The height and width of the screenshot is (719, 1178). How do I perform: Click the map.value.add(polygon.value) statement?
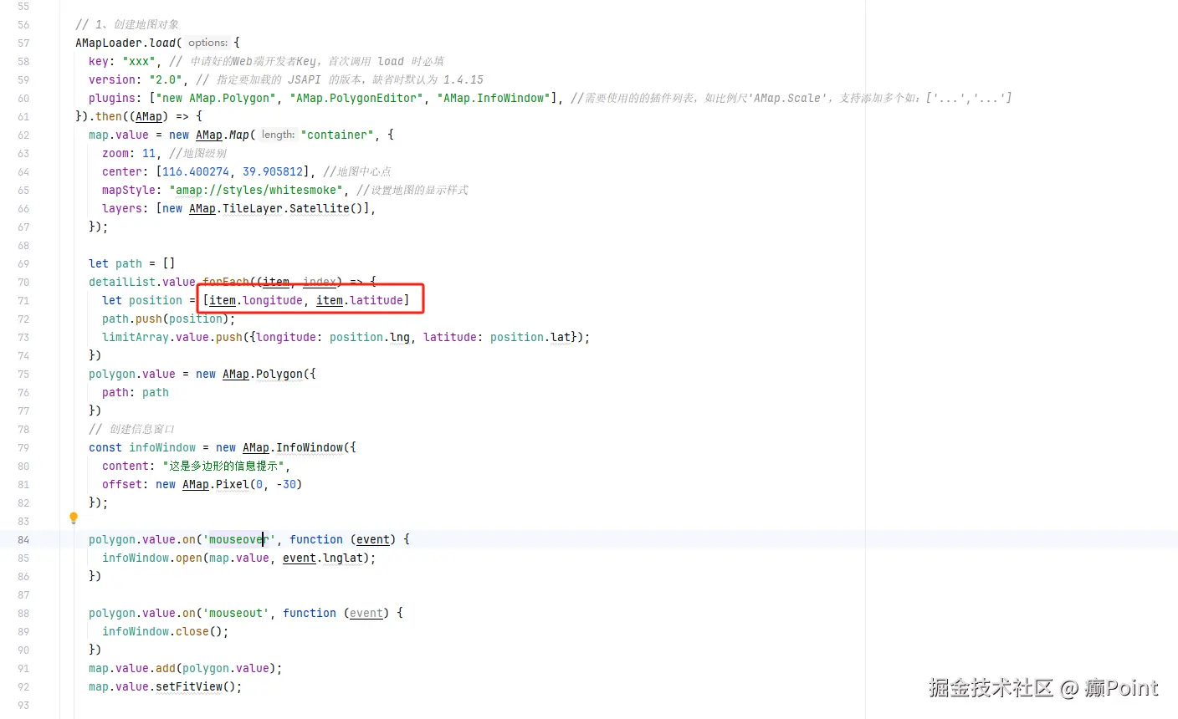pos(186,668)
